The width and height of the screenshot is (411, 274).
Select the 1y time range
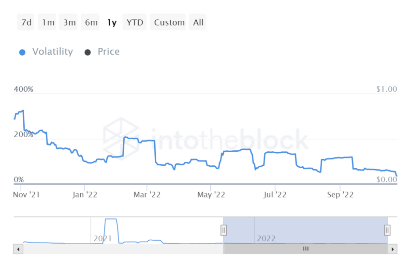click(x=112, y=22)
